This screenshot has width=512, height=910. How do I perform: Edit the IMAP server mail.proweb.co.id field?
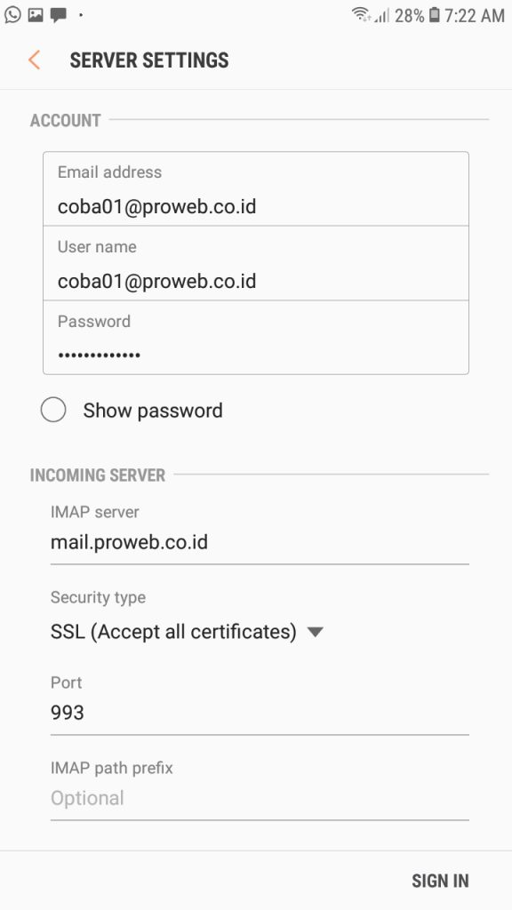pyautogui.click(x=260, y=543)
